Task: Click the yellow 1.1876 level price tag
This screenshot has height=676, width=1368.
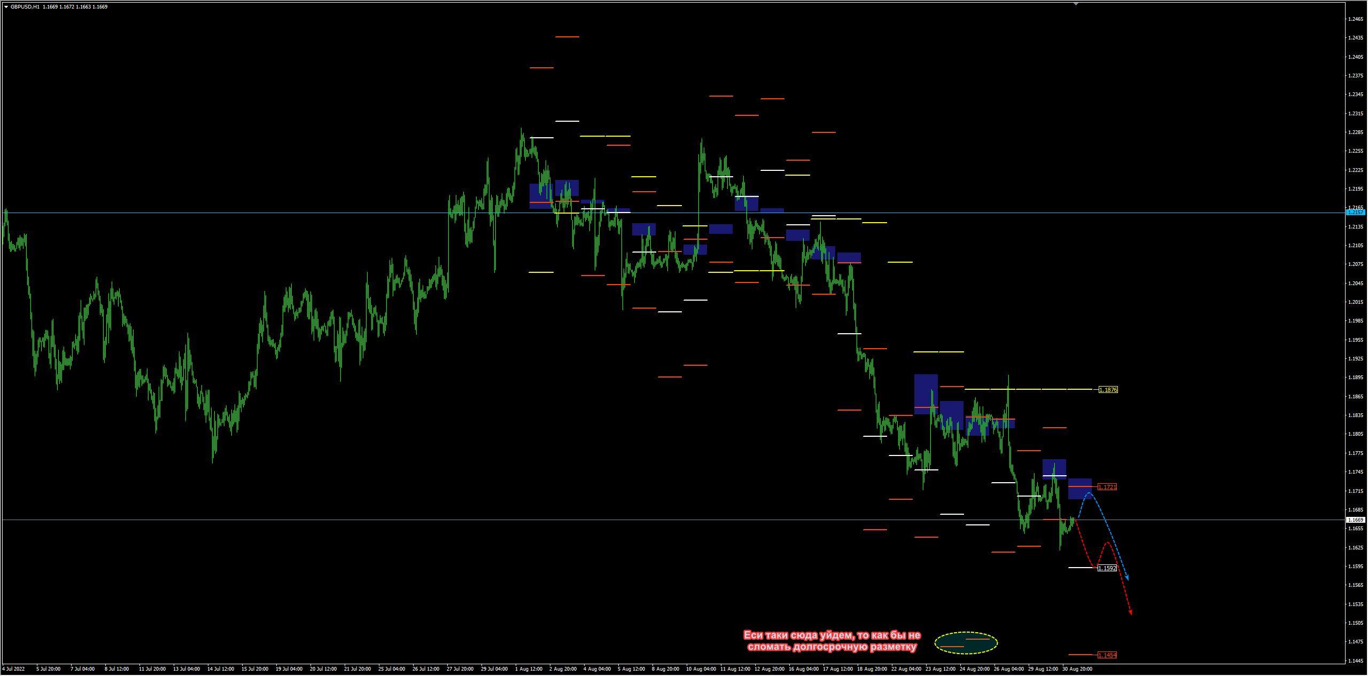Action: 1108,390
